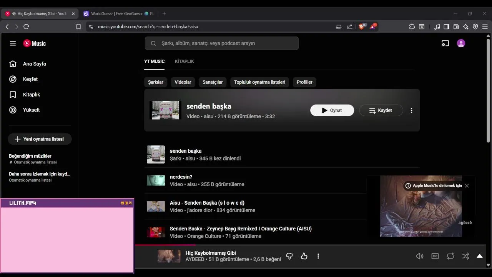Toggle closed captions in player bar
The width and height of the screenshot is (492, 277).
point(435,256)
